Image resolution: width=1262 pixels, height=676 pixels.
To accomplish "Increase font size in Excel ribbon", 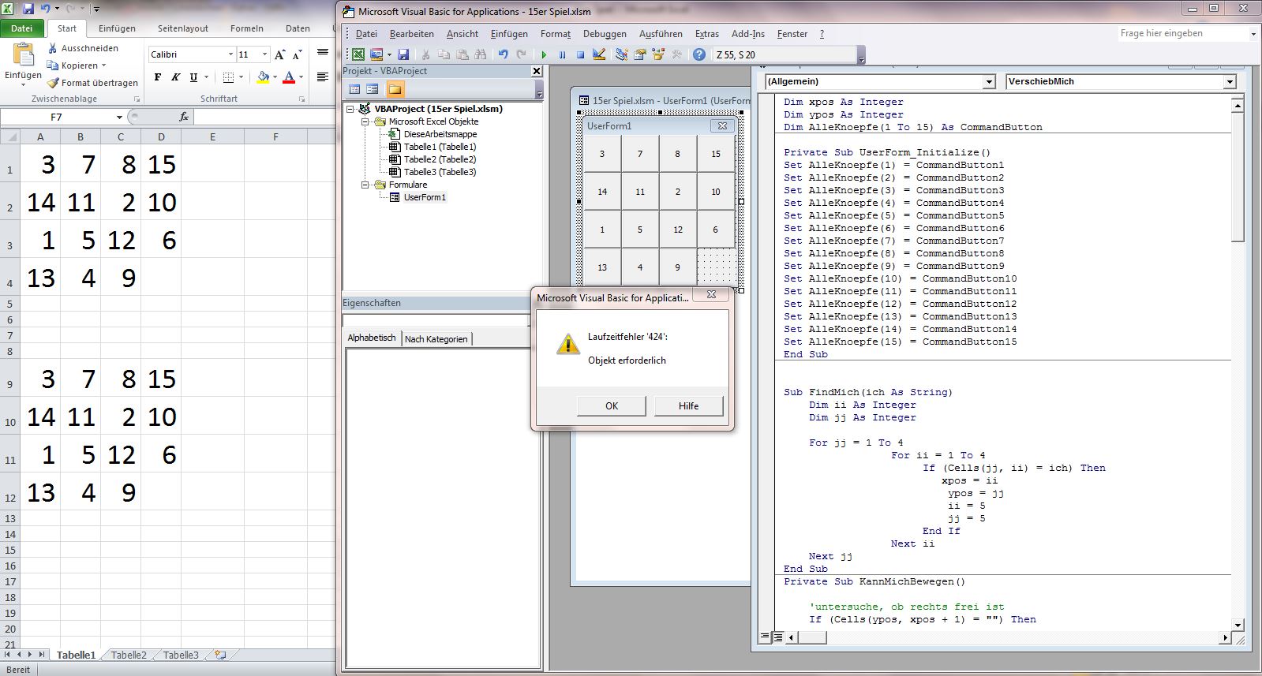I will pos(279,54).
